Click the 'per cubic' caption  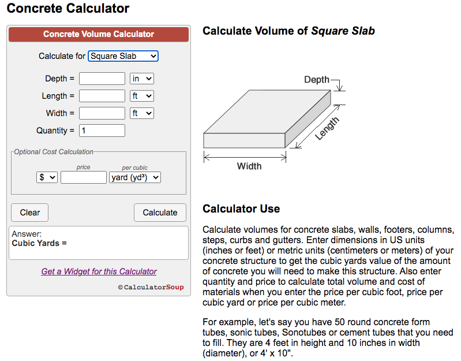[x=134, y=168]
